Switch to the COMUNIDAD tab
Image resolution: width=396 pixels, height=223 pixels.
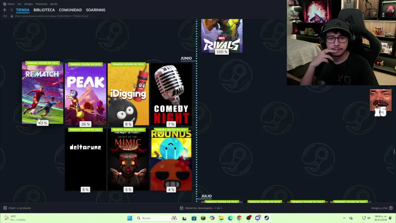click(x=70, y=10)
